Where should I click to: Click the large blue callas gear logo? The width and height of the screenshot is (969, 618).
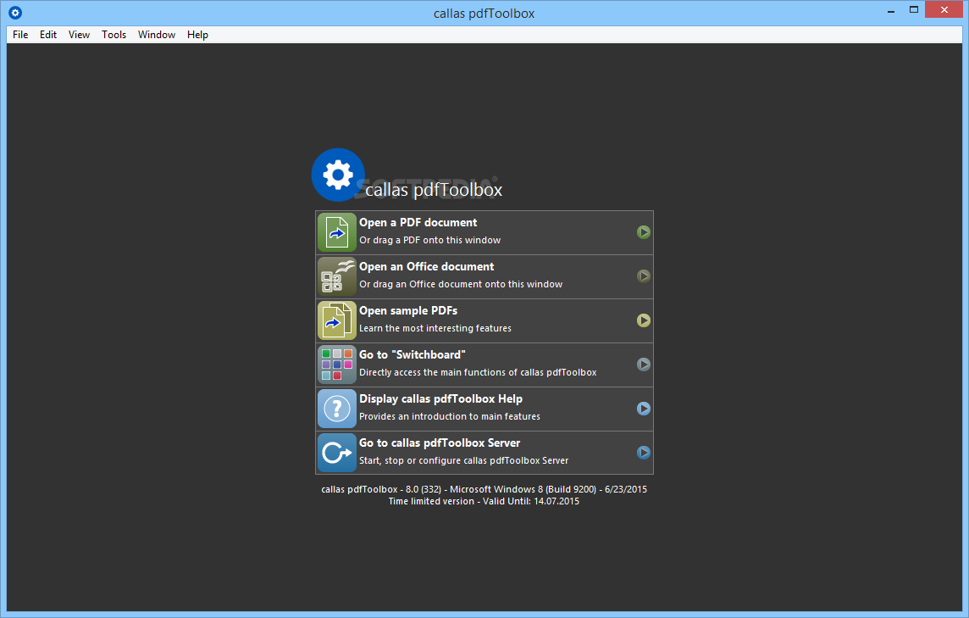click(338, 175)
